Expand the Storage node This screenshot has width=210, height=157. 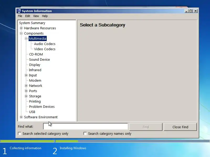pos(26,96)
